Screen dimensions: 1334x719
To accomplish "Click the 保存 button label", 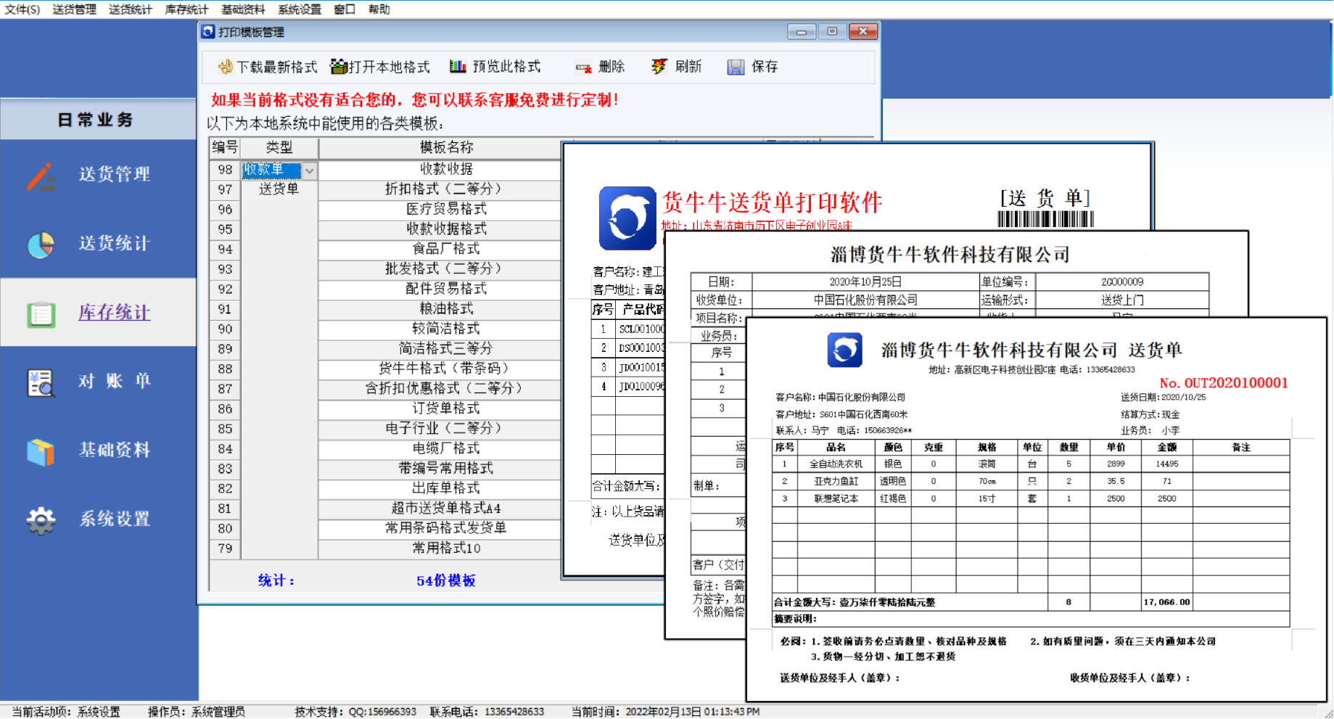I will [x=765, y=67].
